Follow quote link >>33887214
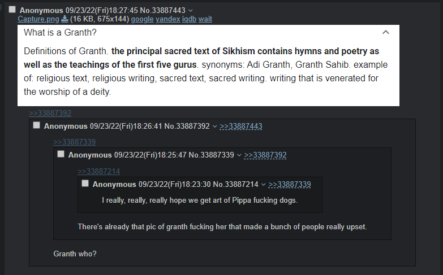 click(98, 171)
